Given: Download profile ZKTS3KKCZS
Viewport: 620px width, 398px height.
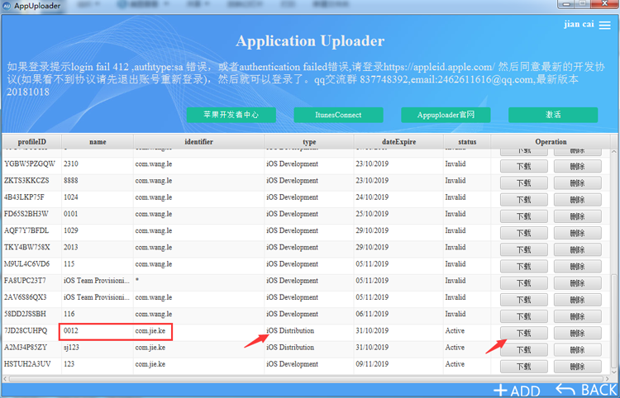Looking at the screenshot, I should pos(523,182).
